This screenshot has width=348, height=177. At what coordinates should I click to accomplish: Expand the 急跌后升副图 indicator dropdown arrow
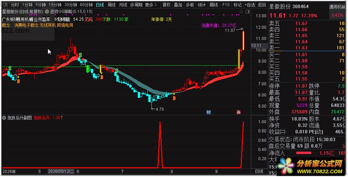(4, 118)
